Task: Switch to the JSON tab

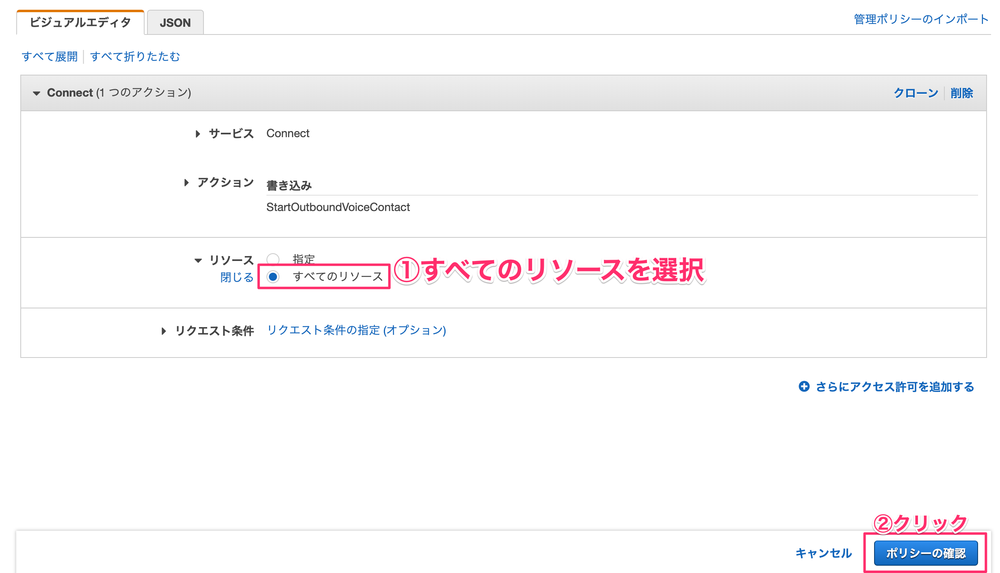Action: 175,23
